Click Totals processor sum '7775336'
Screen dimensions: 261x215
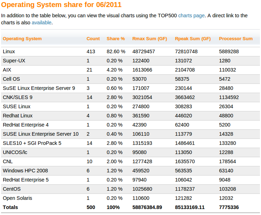tap(229, 207)
